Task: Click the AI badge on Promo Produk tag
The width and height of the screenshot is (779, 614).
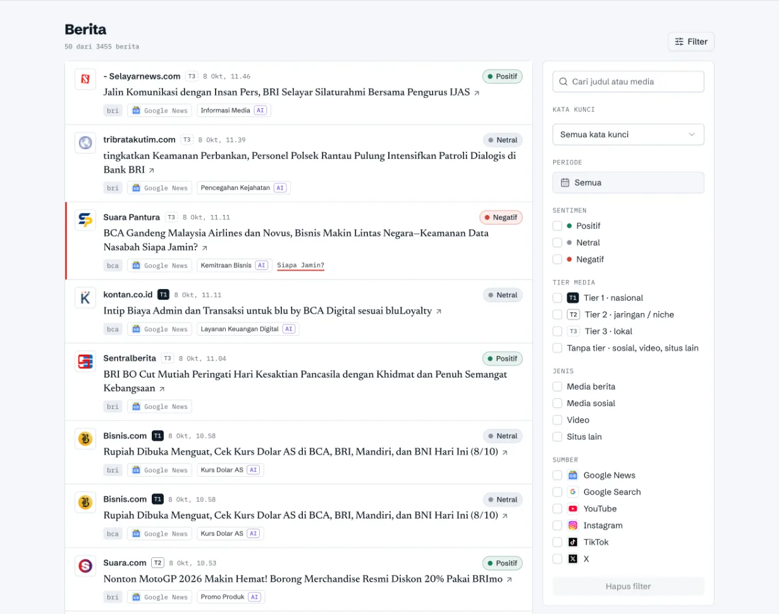Action: [254, 597]
